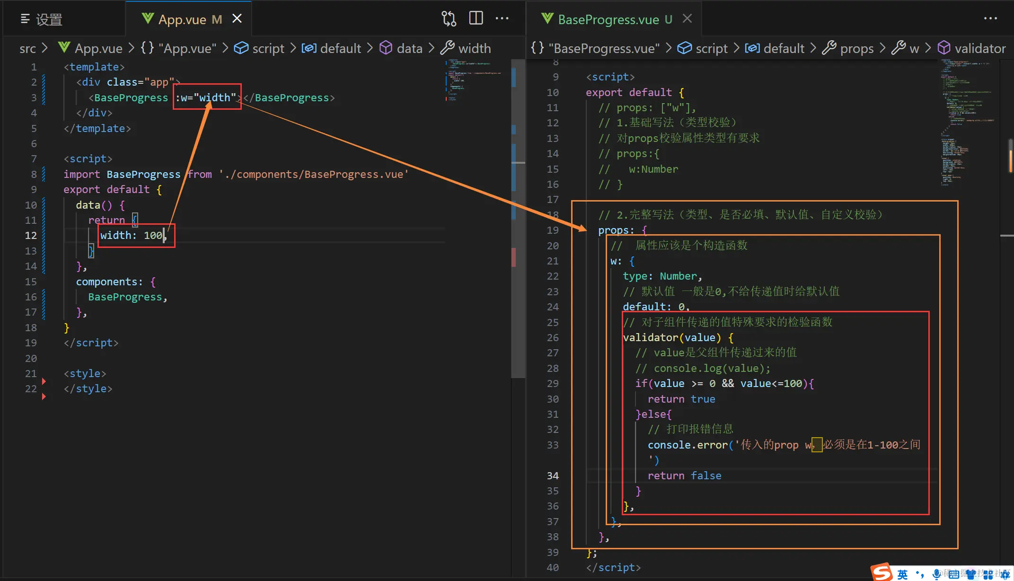Click the cube icon before validator breadcrumb
The height and width of the screenshot is (581, 1014).
click(944, 48)
